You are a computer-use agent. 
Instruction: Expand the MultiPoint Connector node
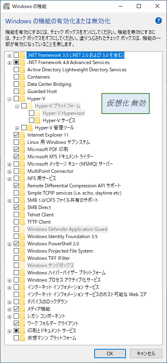[9, 172]
